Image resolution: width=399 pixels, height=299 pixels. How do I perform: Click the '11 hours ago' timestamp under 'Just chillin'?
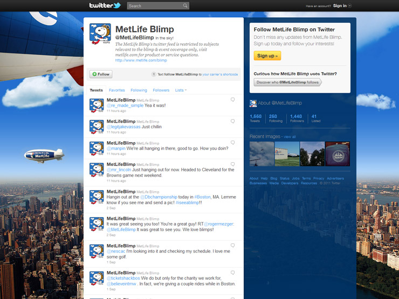tap(116, 132)
